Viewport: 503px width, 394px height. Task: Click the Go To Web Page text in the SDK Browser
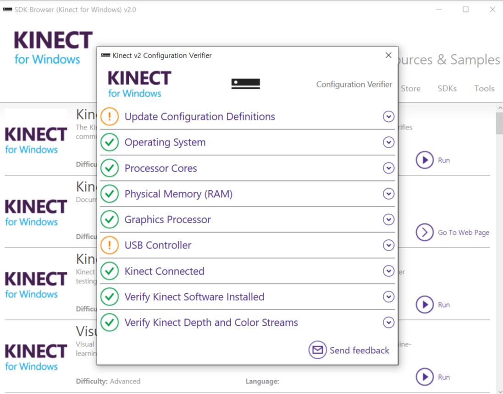click(464, 232)
